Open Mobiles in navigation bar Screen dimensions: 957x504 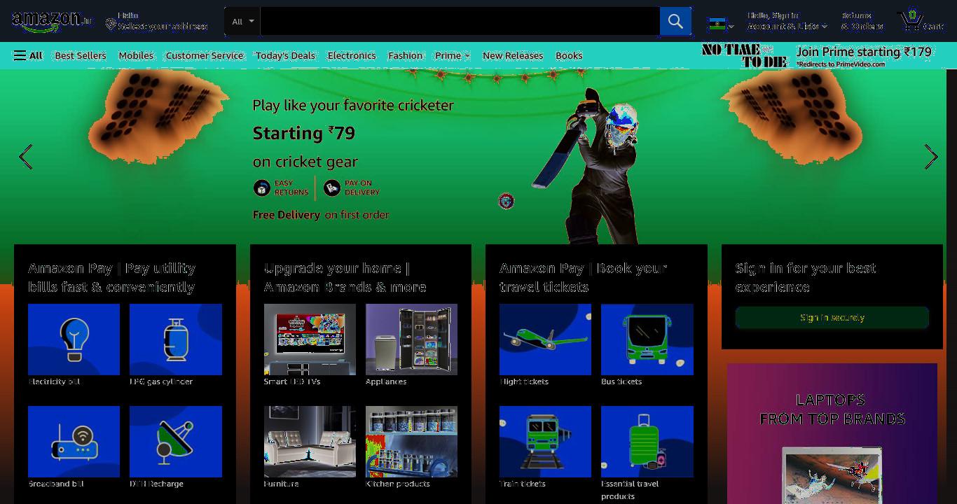click(136, 55)
